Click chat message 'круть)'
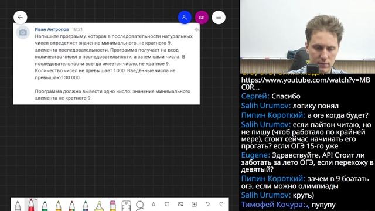This screenshot has height=211, width=375. [304, 195]
